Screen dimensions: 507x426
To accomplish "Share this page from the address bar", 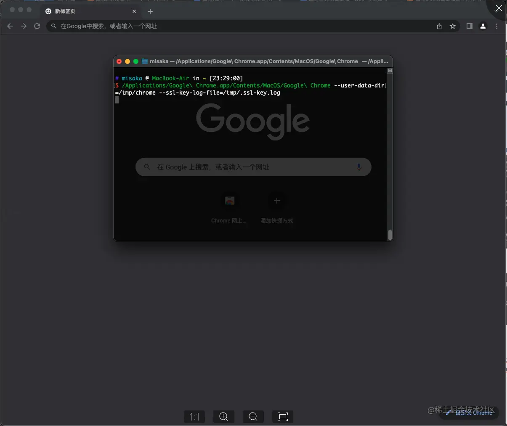I will click(439, 26).
